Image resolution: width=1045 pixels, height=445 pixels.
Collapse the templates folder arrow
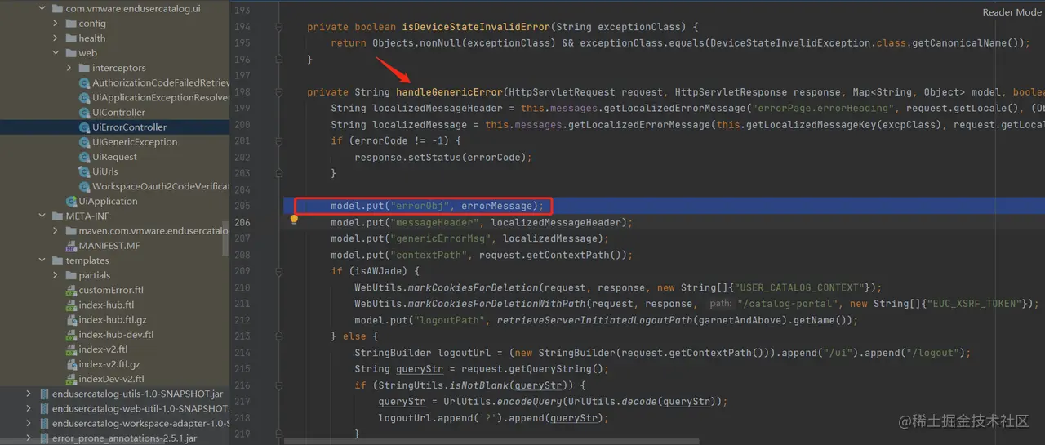pos(42,260)
